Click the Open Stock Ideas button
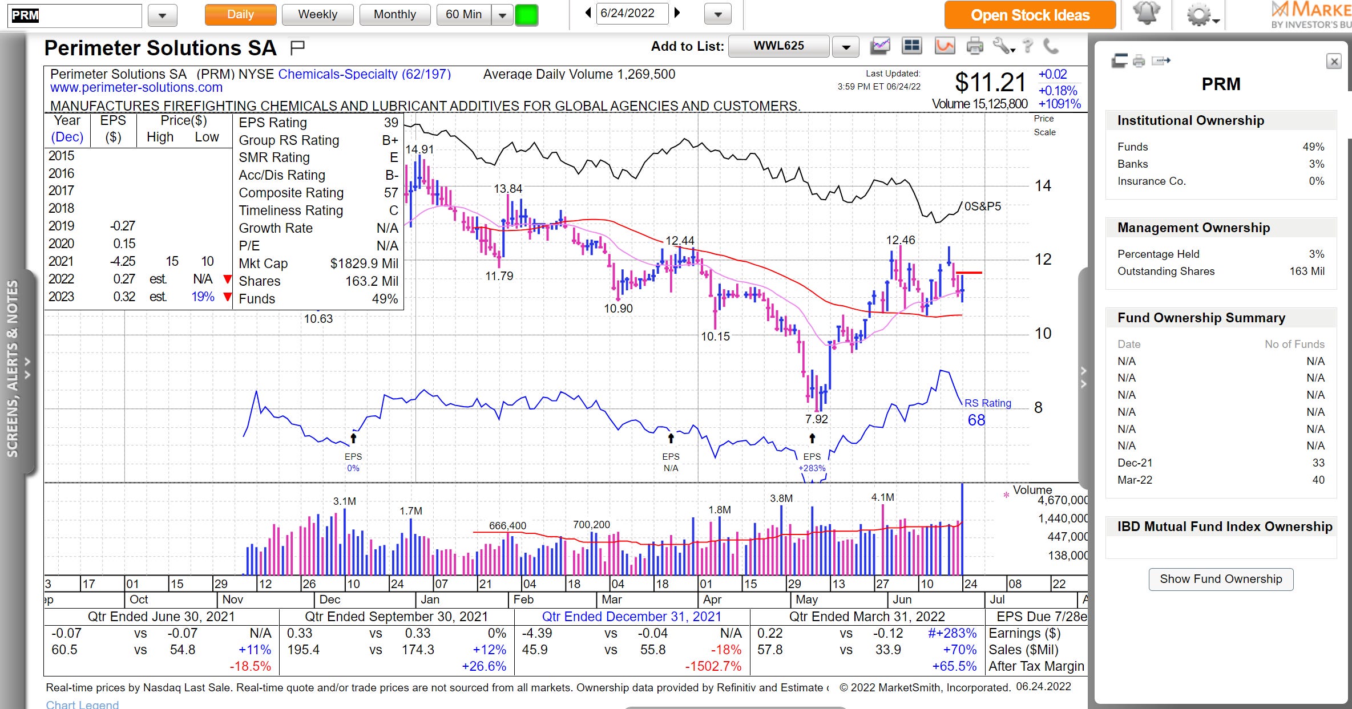 tap(1030, 15)
